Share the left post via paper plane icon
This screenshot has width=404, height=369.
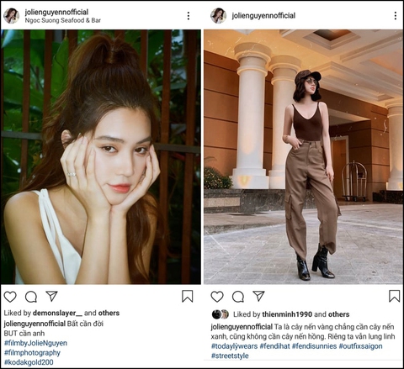click(x=51, y=296)
